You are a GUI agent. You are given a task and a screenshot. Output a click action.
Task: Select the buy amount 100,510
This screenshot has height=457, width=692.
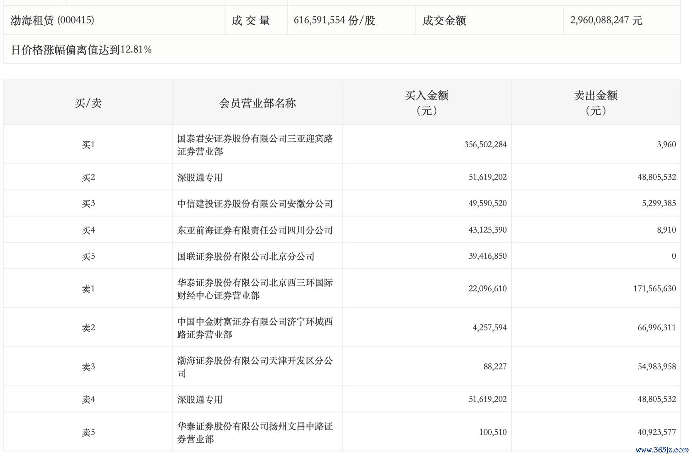click(493, 432)
